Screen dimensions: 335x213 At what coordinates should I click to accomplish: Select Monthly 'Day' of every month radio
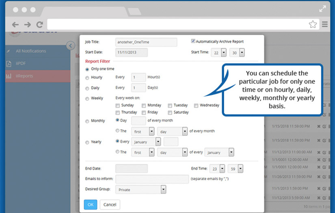(117, 120)
